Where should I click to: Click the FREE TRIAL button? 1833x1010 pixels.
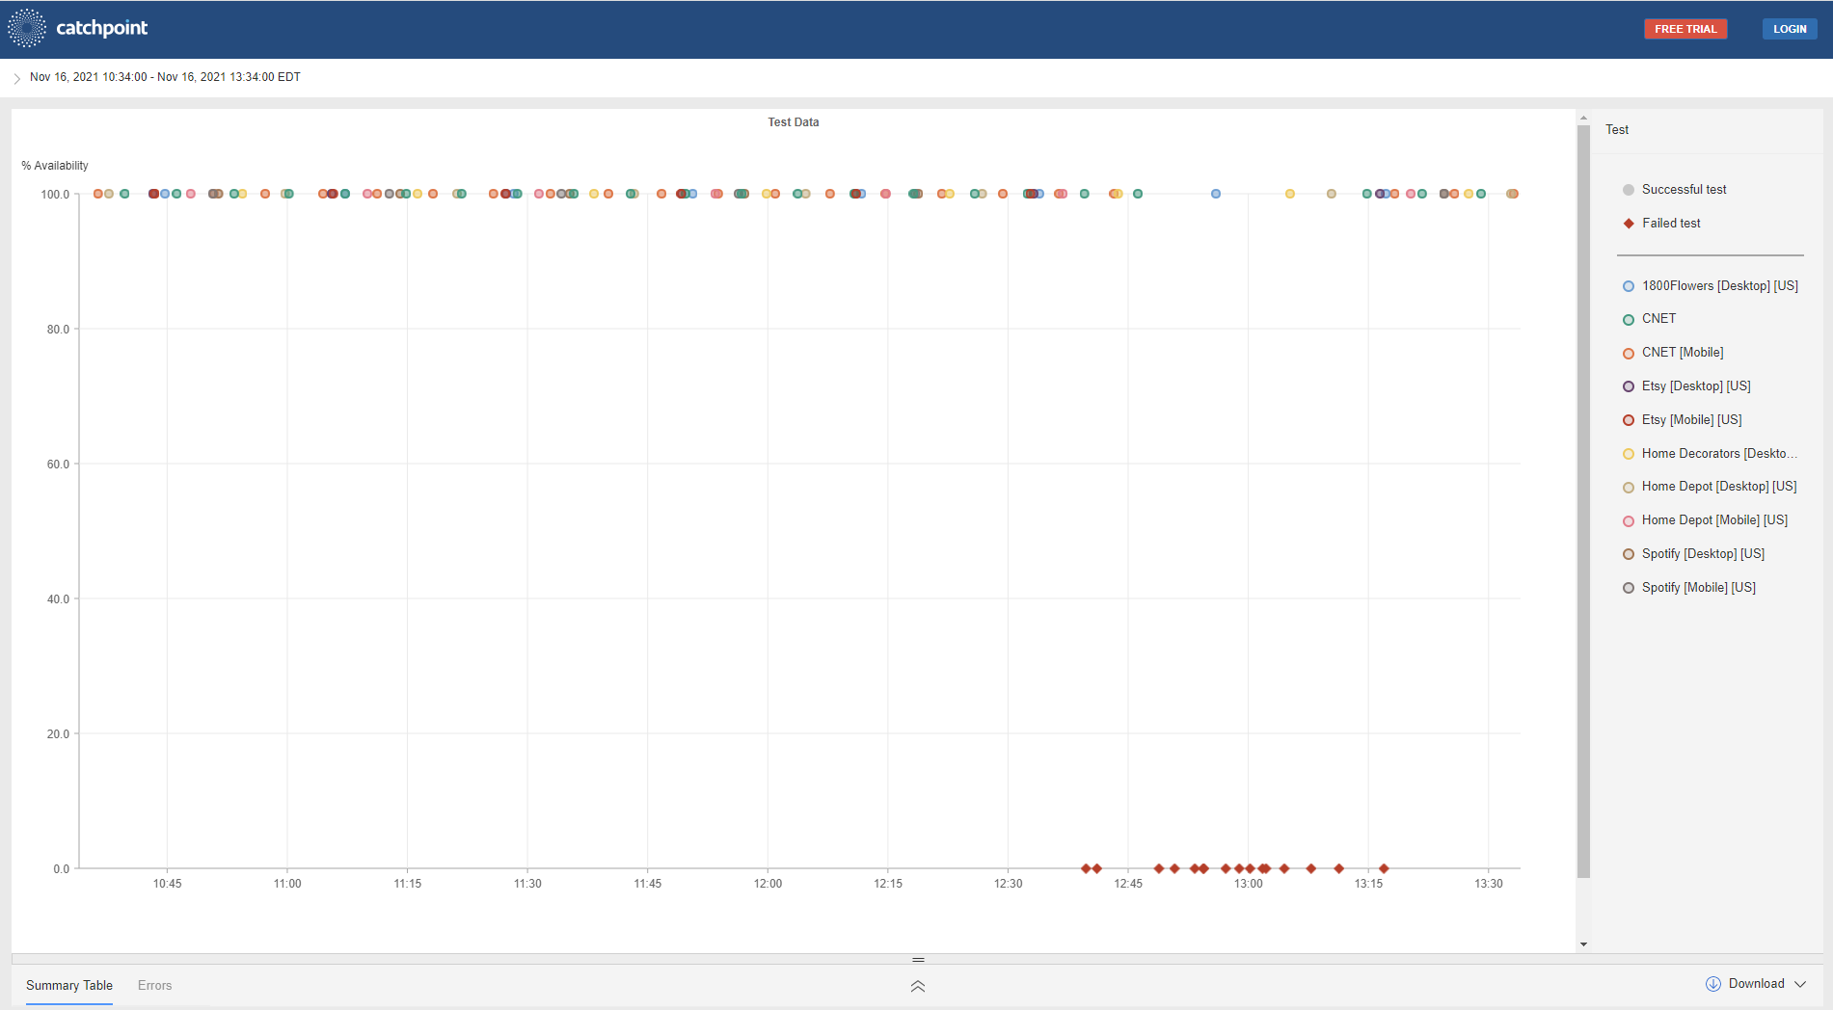(1685, 29)
